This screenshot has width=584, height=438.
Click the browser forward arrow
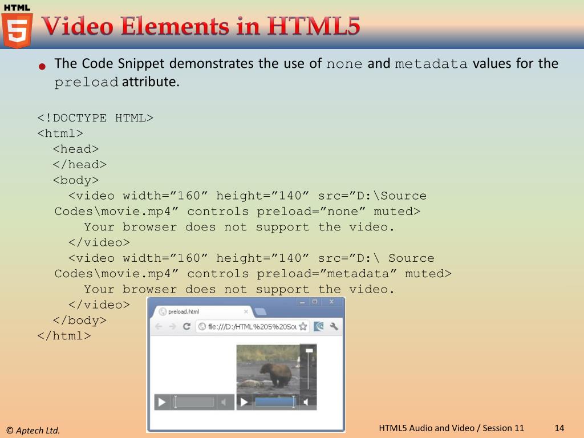click(172, 327)
